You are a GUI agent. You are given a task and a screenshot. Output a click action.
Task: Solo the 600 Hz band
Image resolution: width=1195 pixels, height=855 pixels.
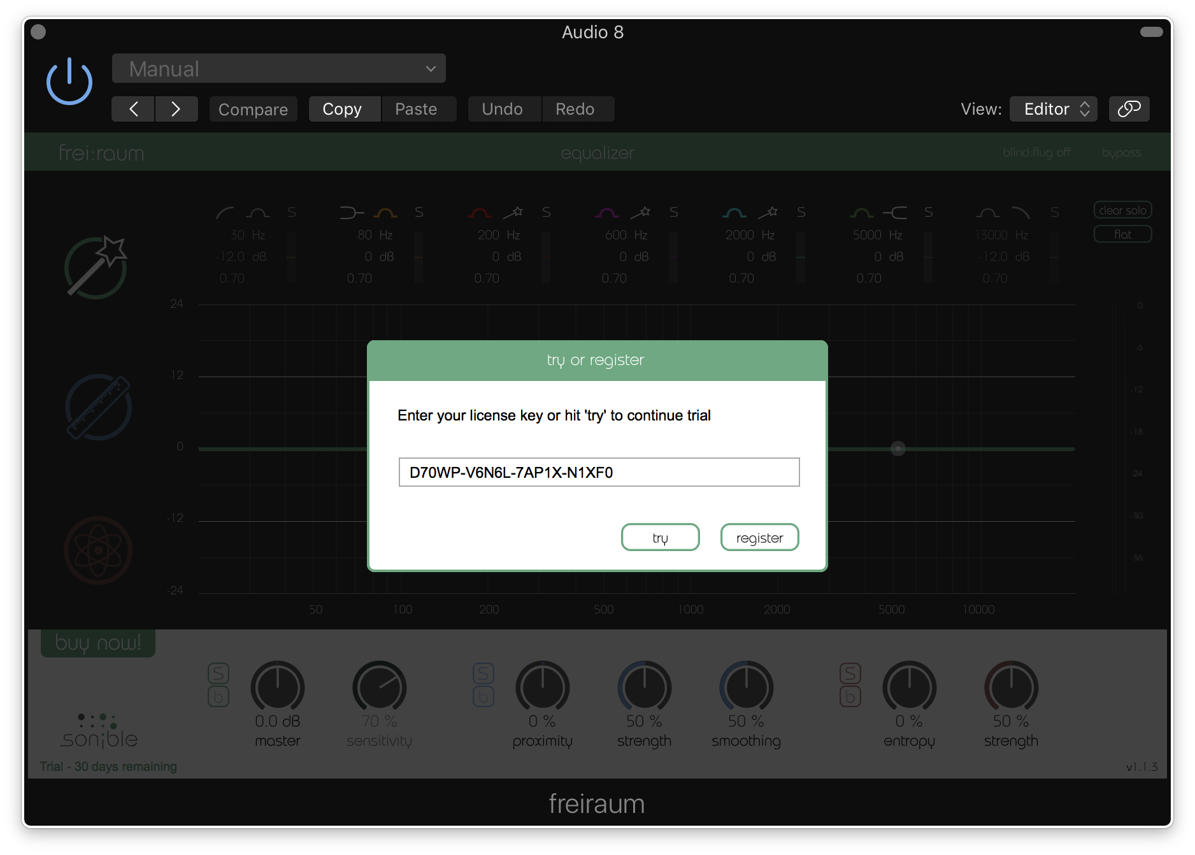click(x=674, y=212)
